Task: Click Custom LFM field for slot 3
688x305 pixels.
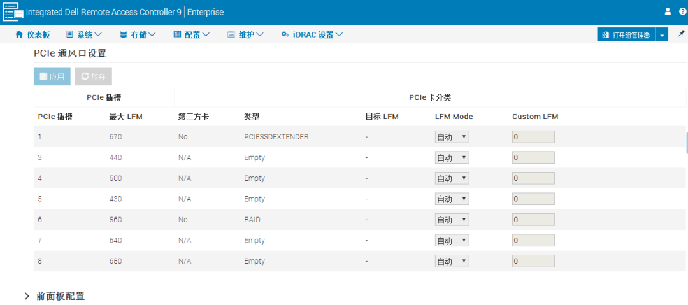Action: (x=533, y=157)
